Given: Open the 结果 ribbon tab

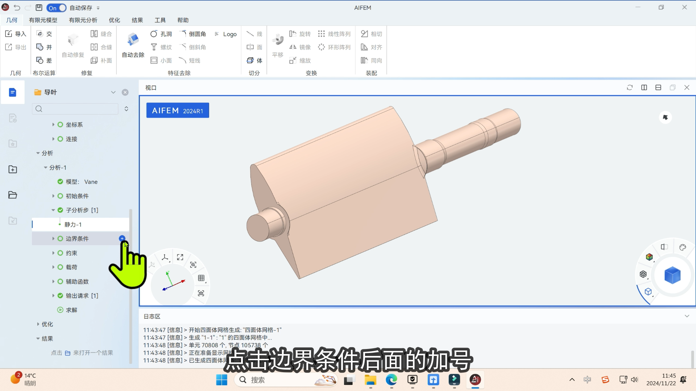Looking at the screenshot, I should tap(137, 20).
